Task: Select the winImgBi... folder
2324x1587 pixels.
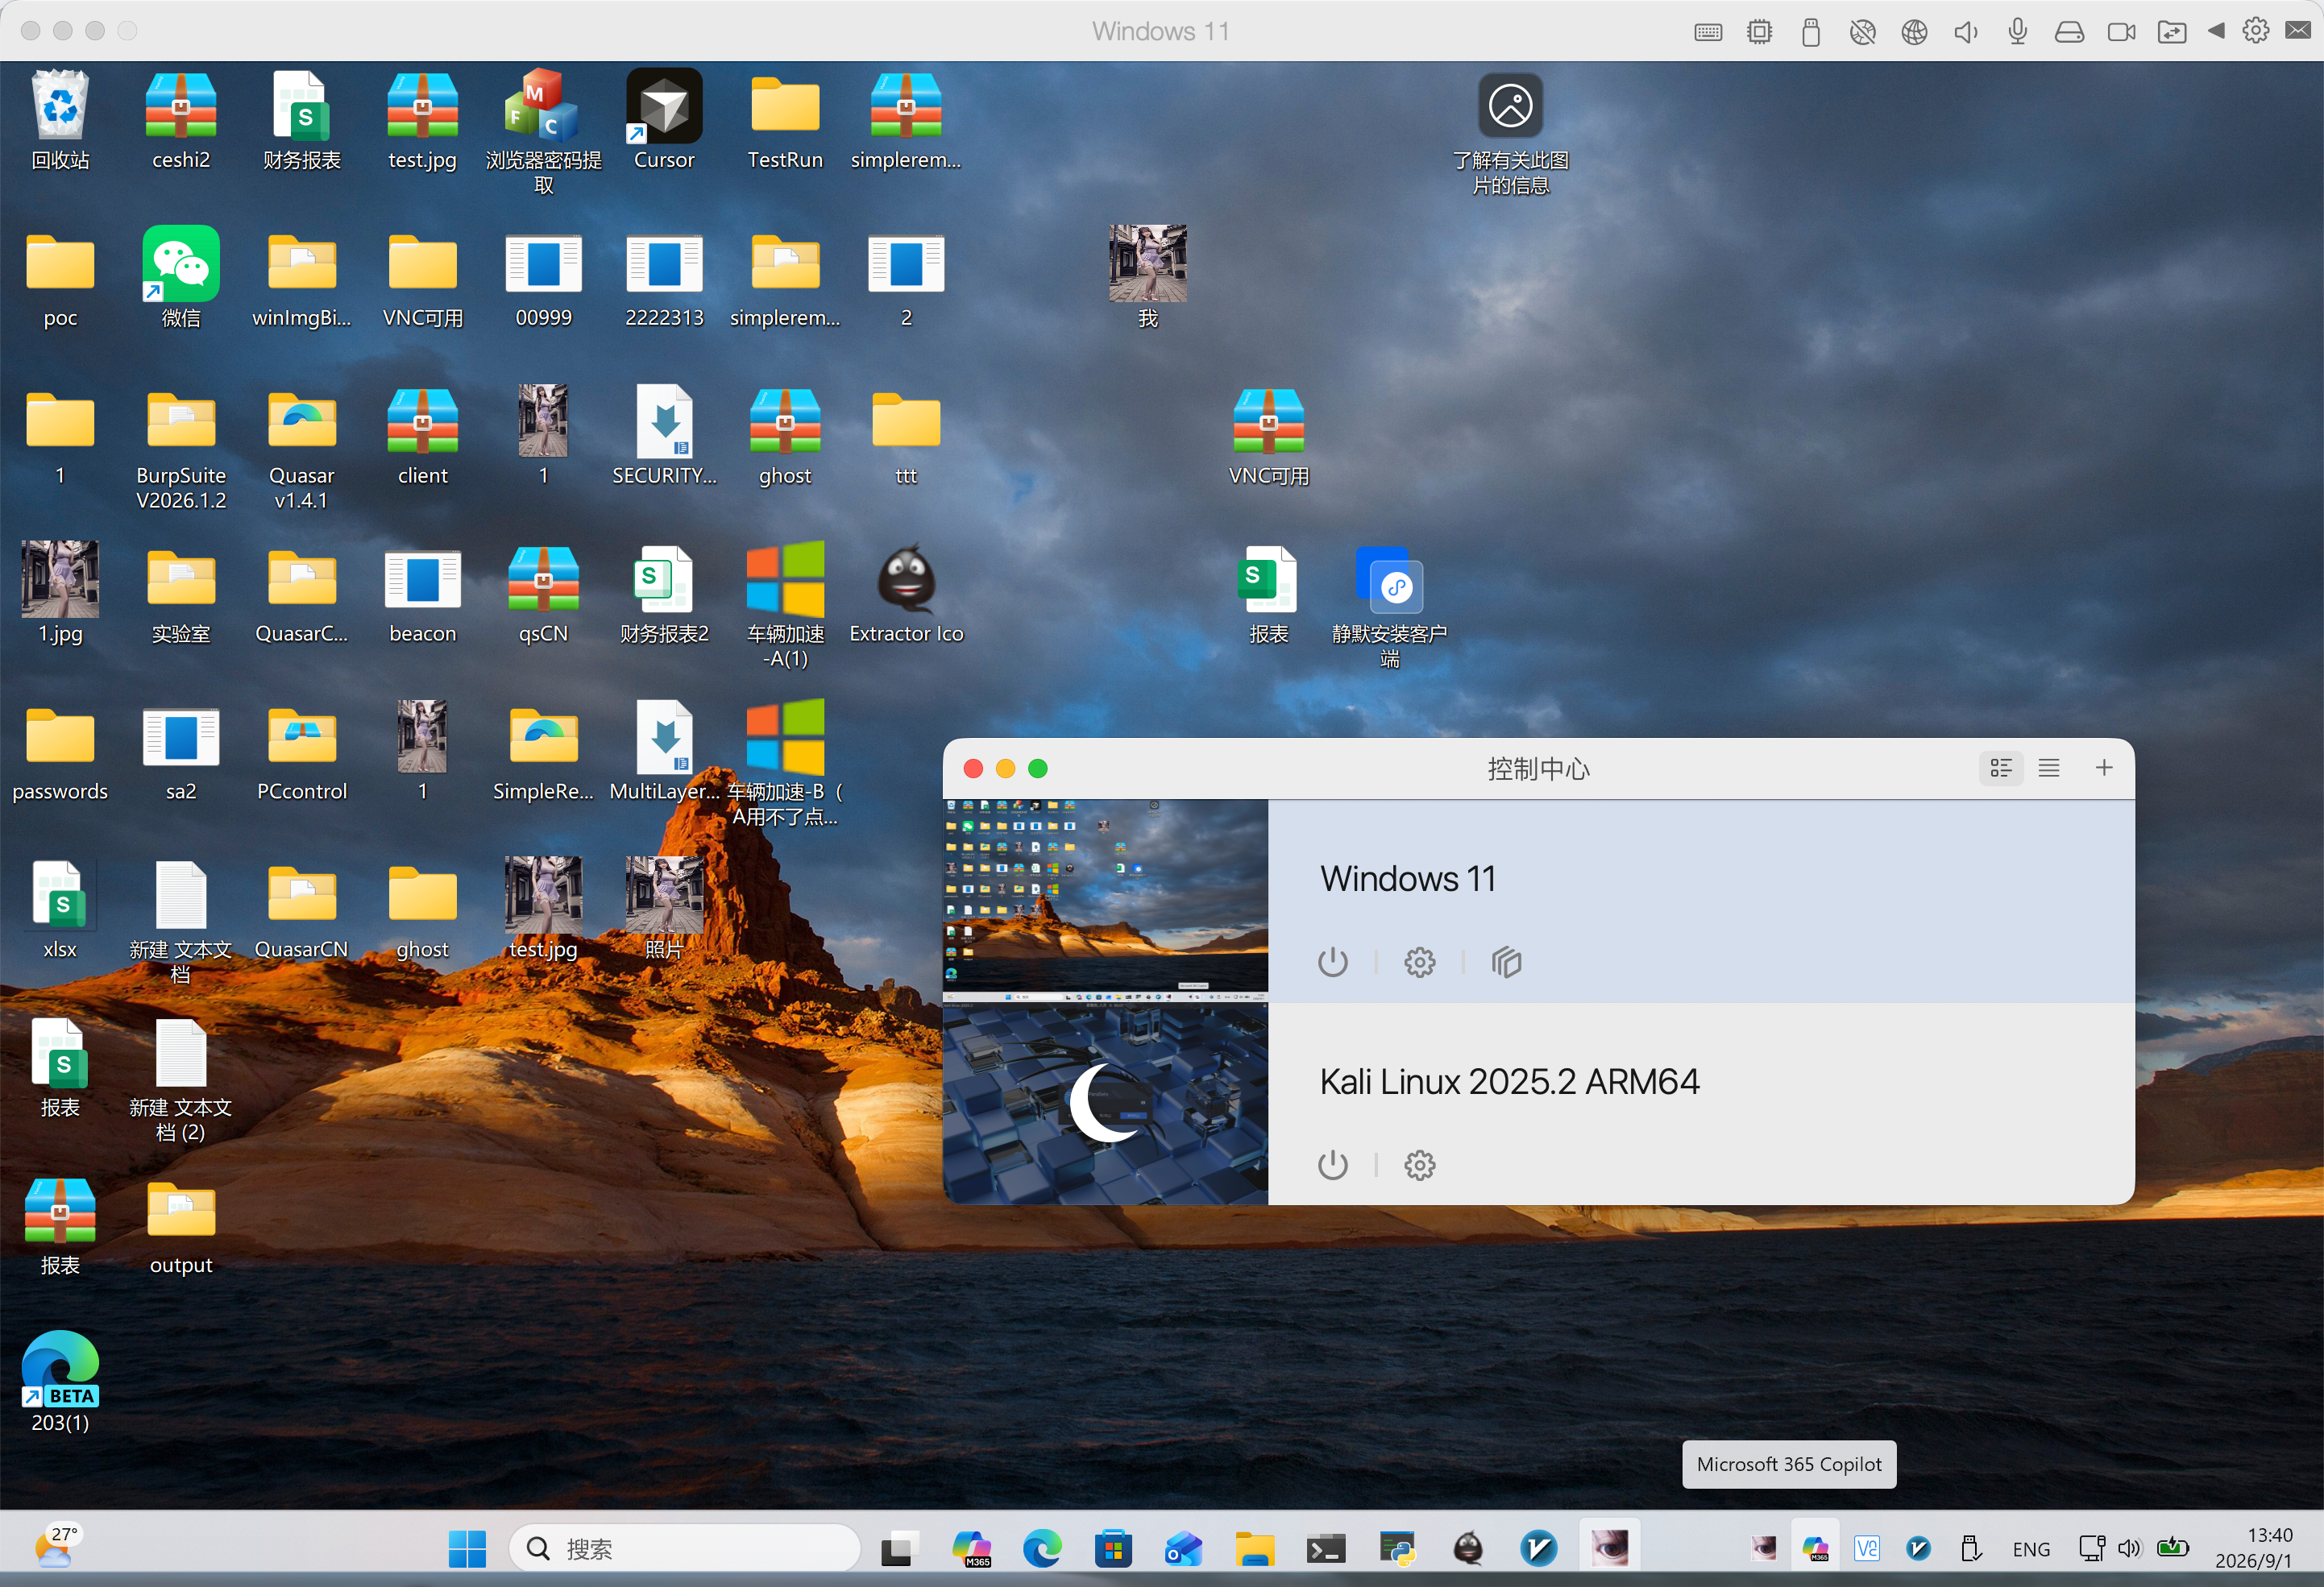Action: point(302,278)
